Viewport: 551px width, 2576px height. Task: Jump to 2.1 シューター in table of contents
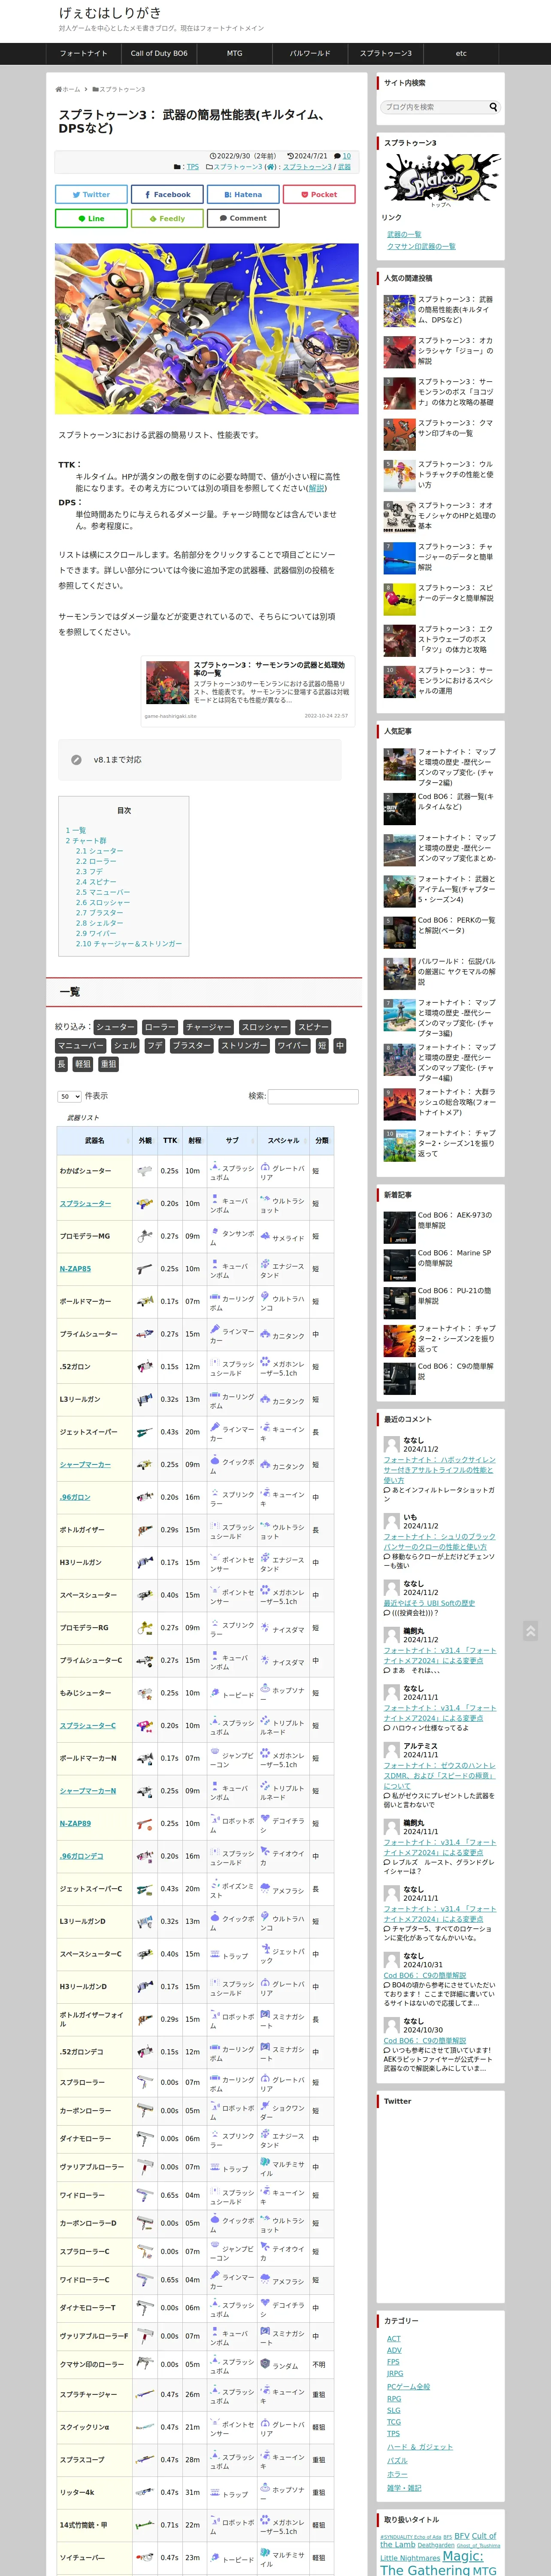coord(100,851)
